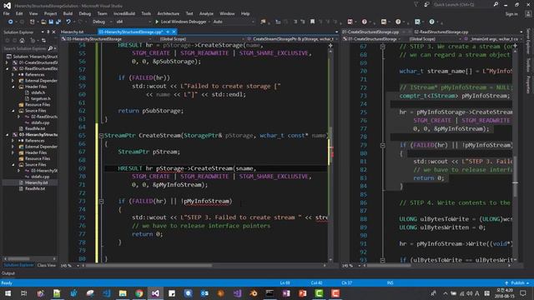Switch to the 02-ReadStructuredStorage.cpp tab
This screenshot has width=534, height=300.
(x=441, y=32)
